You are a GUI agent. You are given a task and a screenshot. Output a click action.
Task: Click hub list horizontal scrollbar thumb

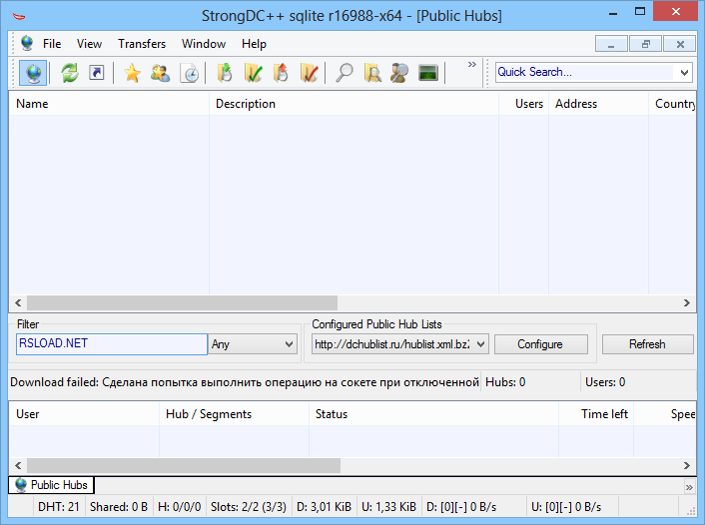[x=182, y=303]
